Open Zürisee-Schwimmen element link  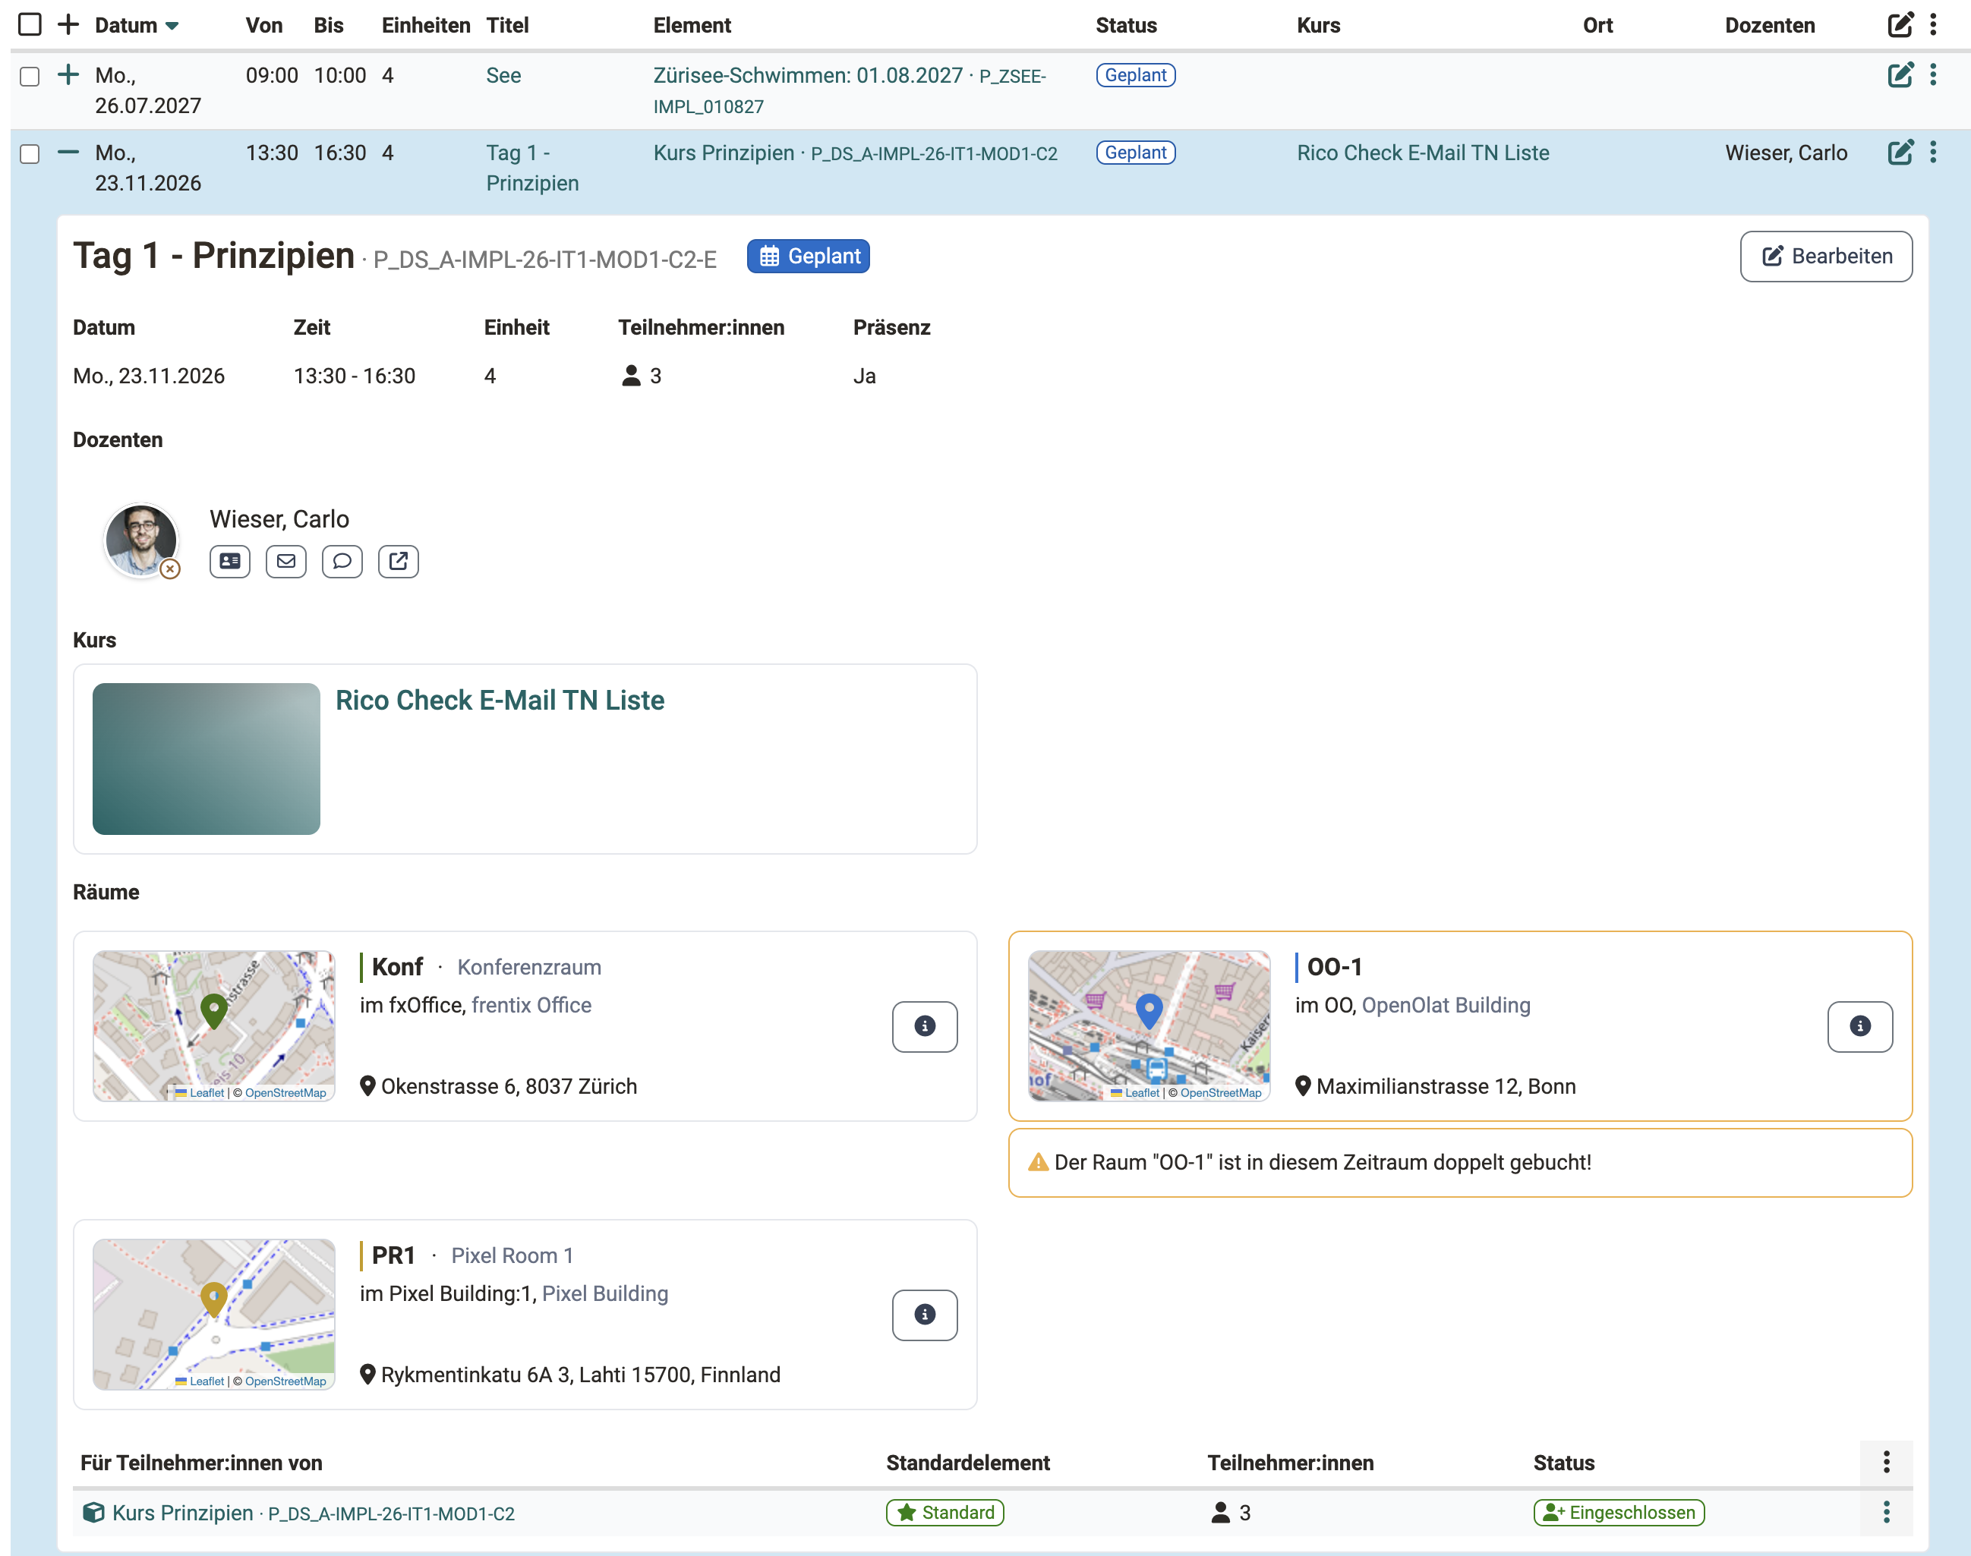click(850, 90)
